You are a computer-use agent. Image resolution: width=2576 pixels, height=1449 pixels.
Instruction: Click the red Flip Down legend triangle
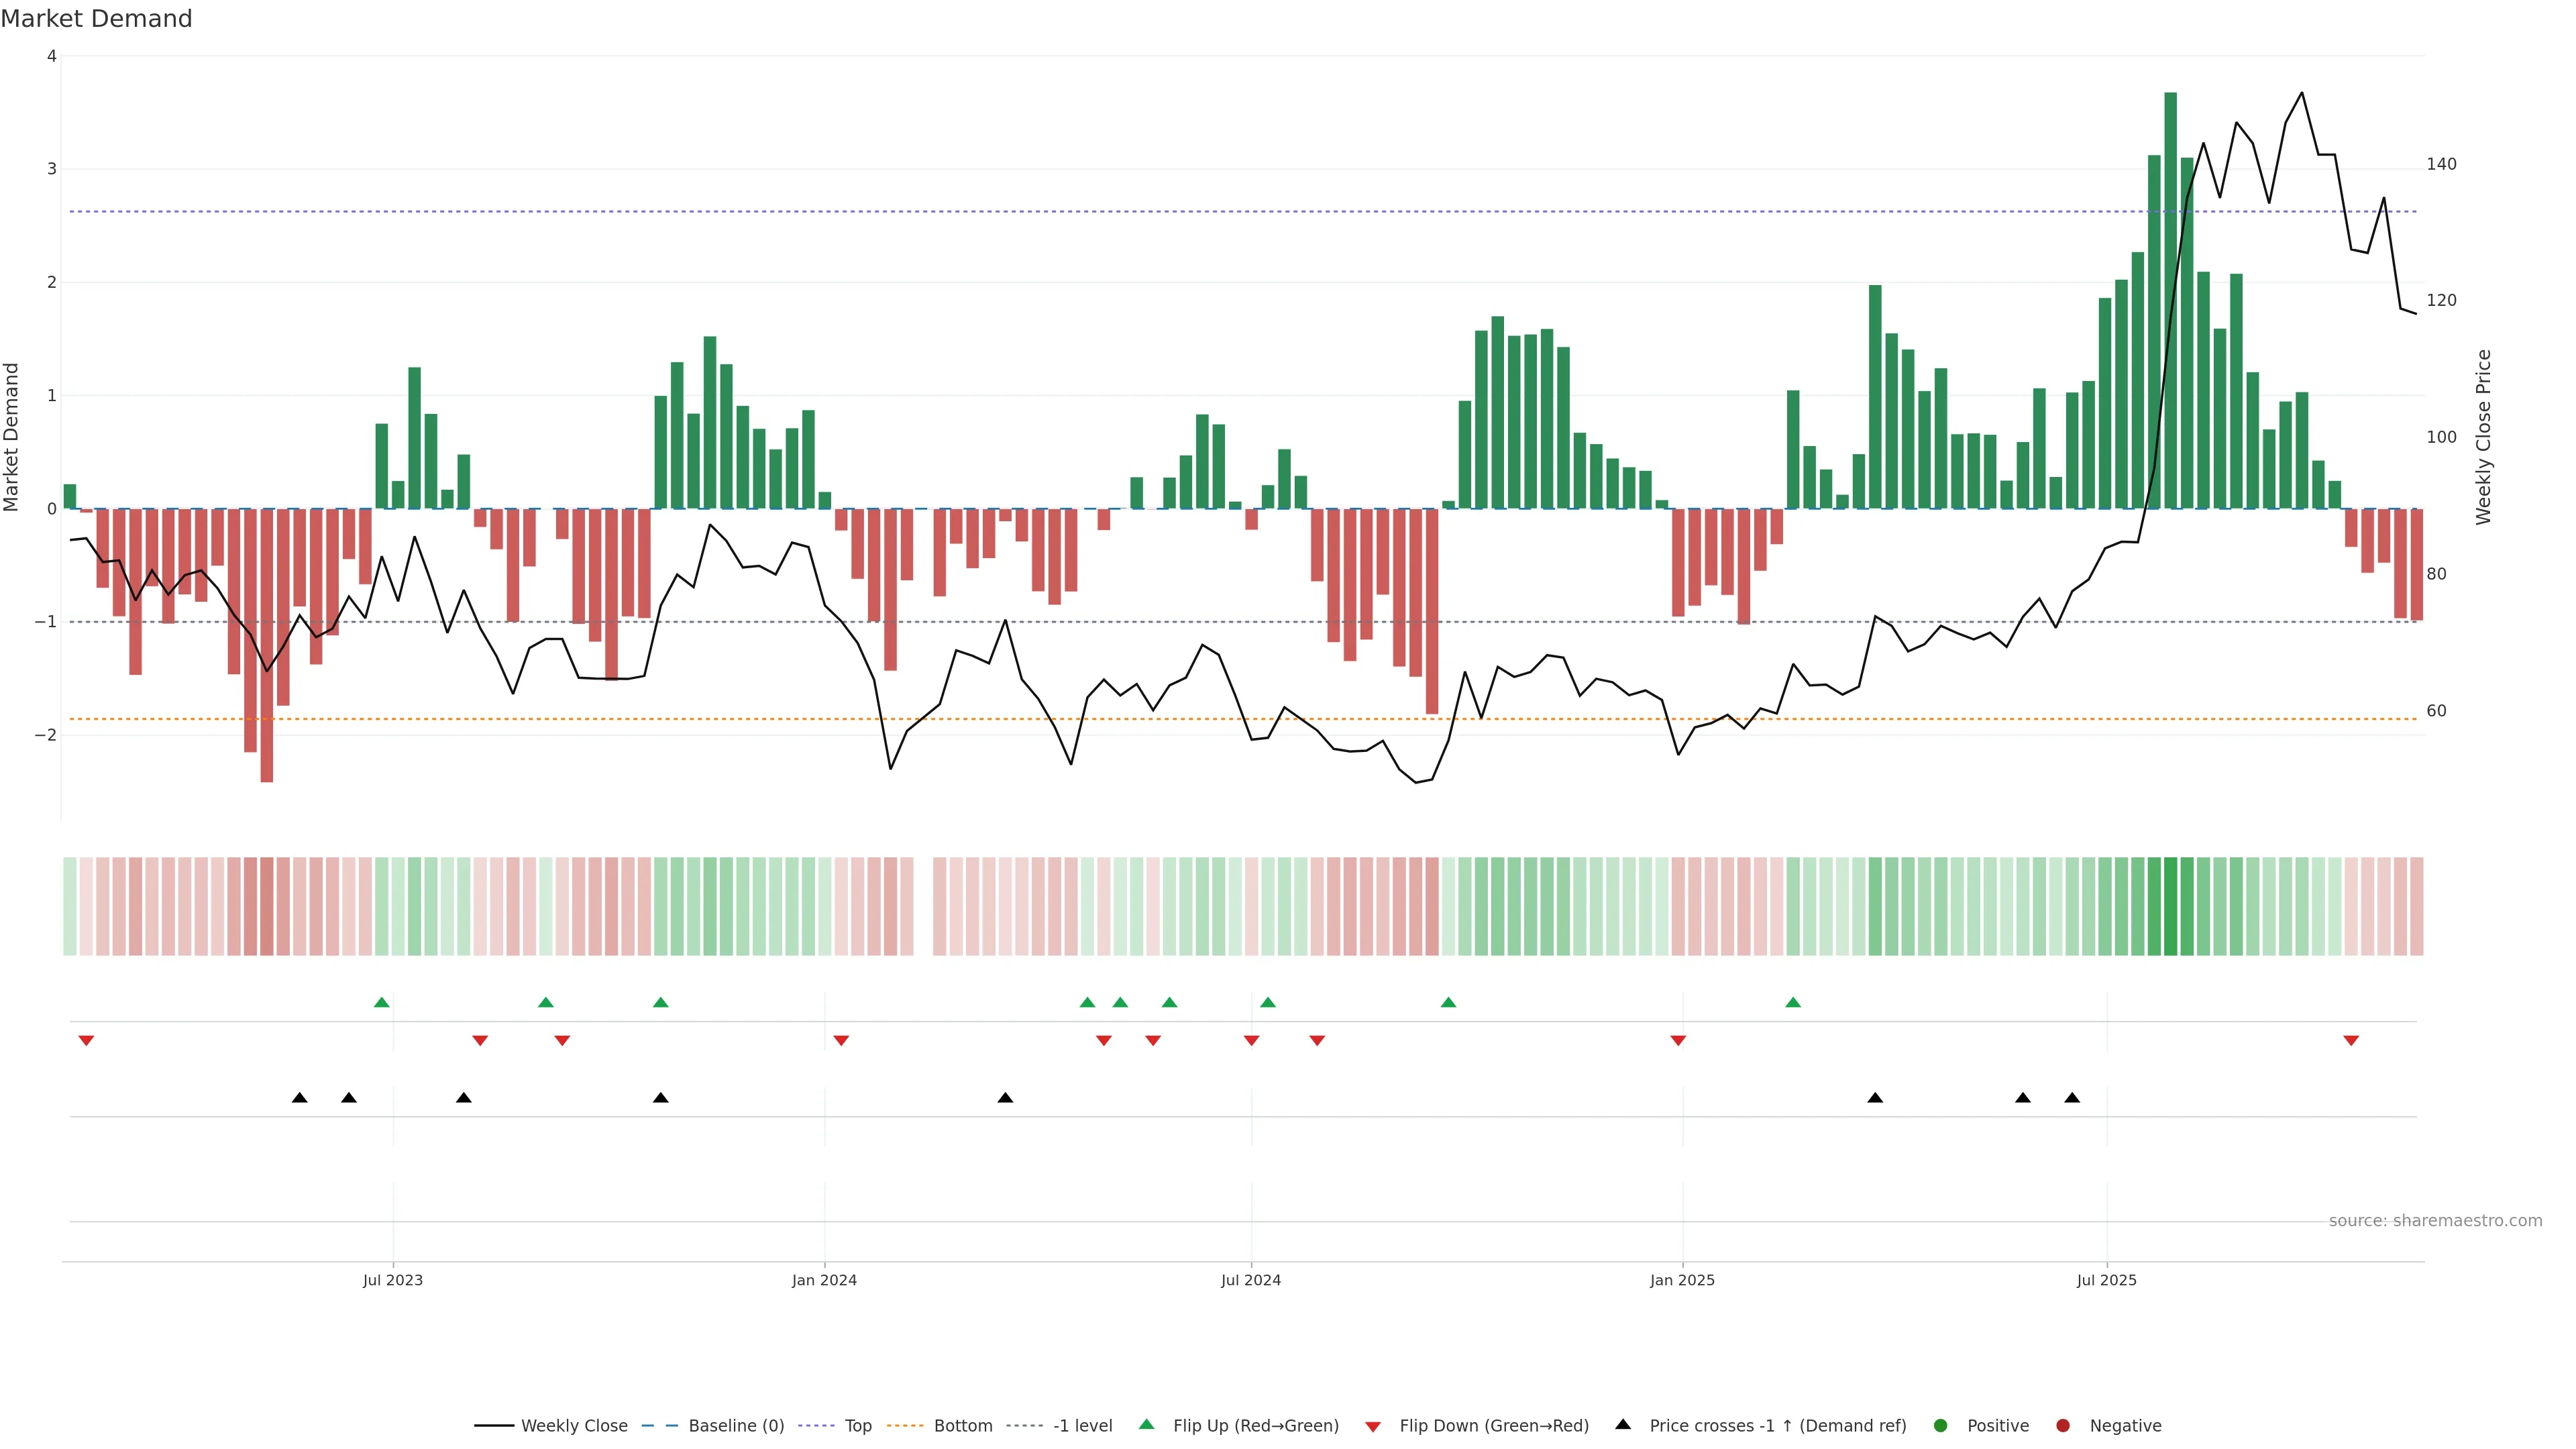[1373, 1426]
